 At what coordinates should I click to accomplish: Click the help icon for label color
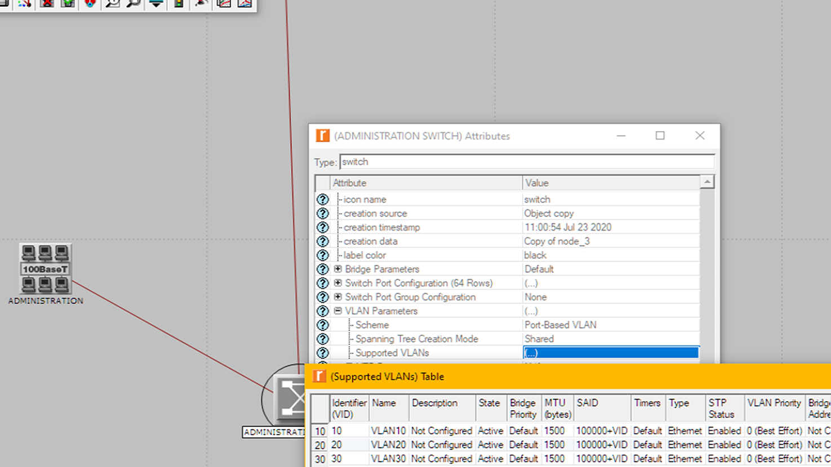click(322, 255)
